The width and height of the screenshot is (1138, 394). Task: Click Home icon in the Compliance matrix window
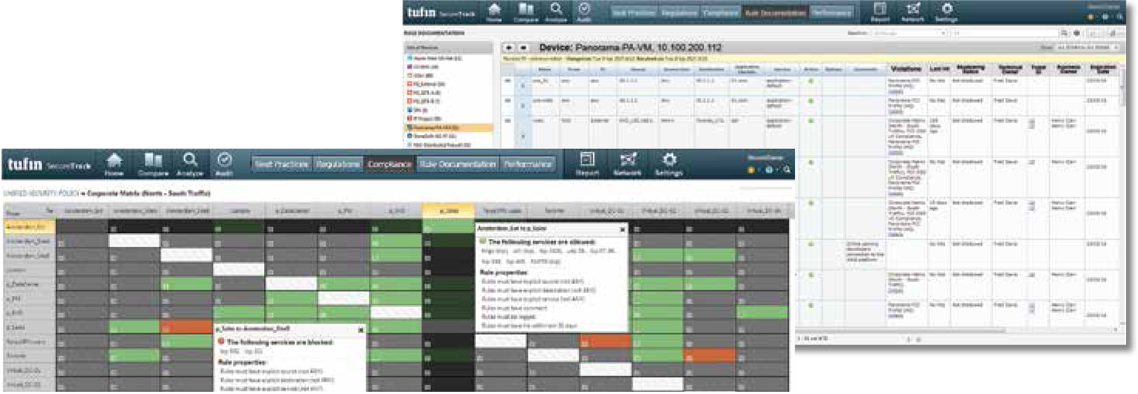(x=114, y=163)
